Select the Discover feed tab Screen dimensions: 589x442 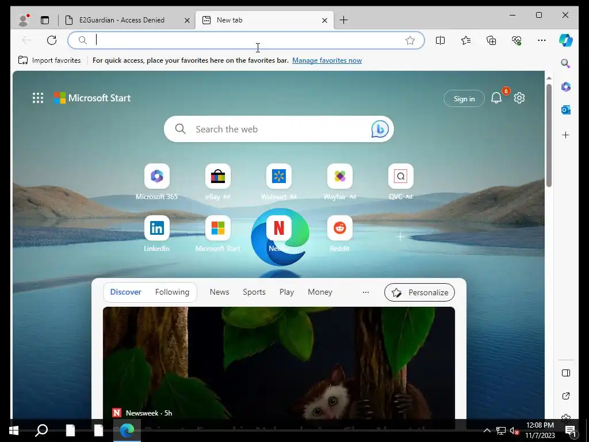[126, 292]
